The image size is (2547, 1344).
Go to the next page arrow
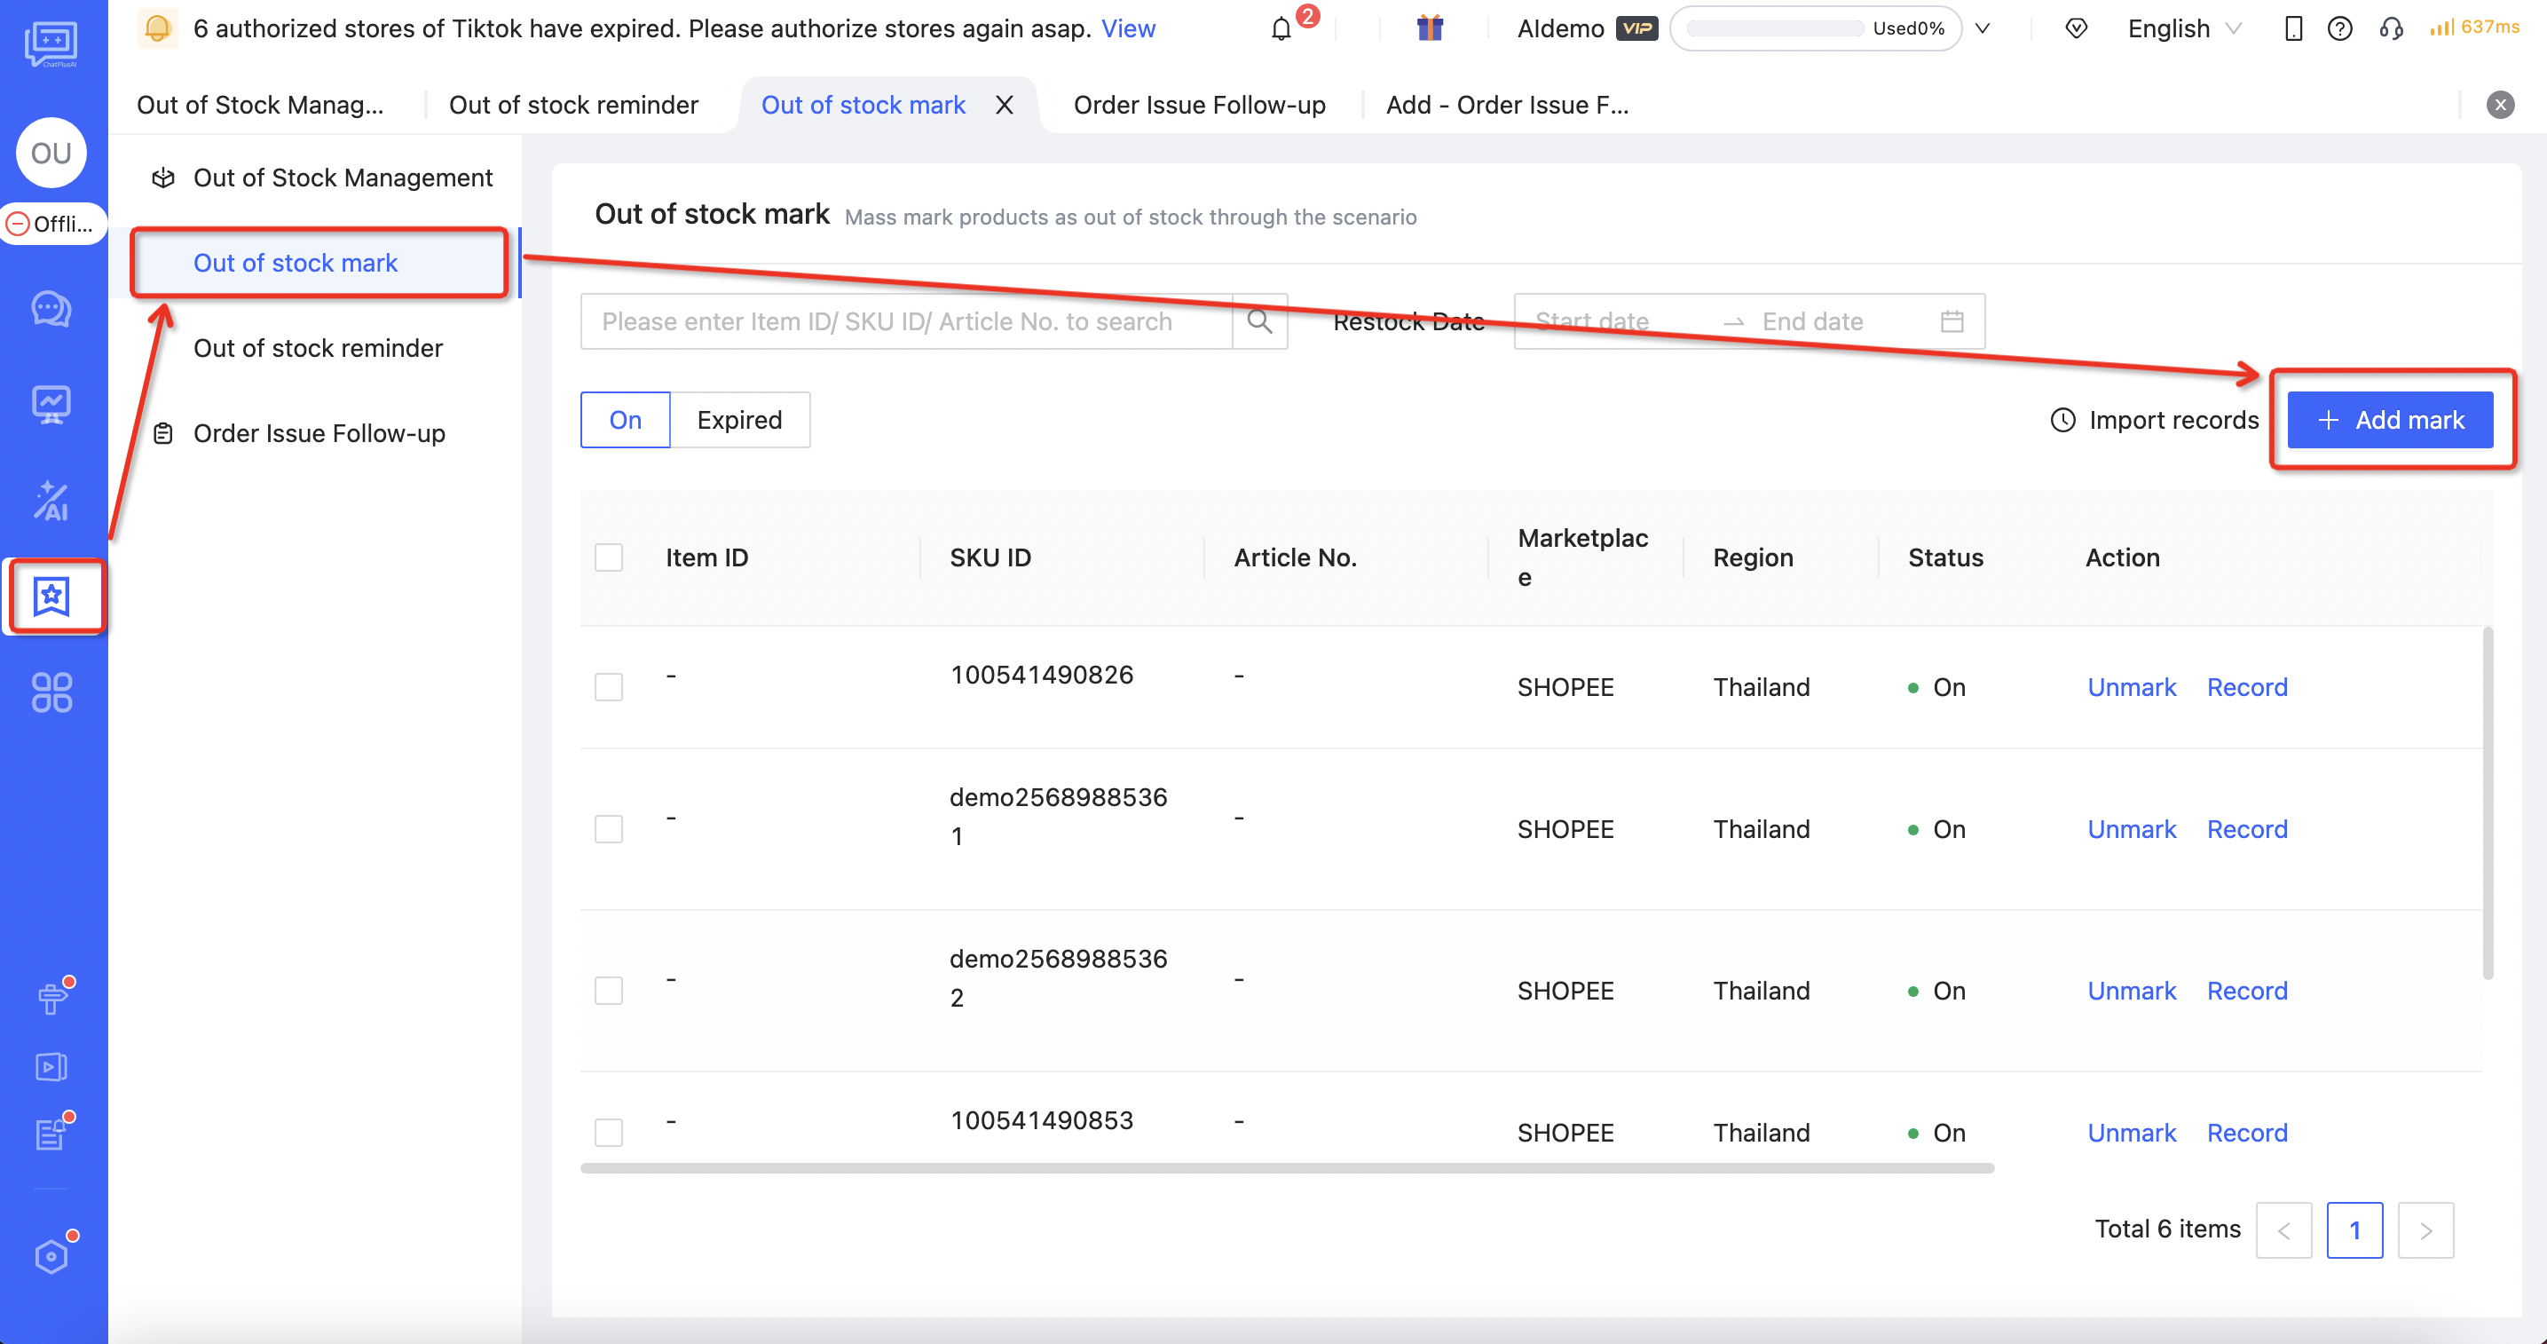(x=2425, y=1230)
